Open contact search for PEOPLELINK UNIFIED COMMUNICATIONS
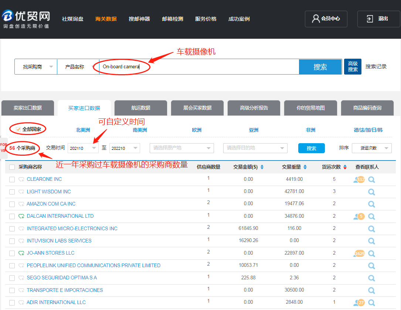The width and height of the screenshot is (401, 310). pos(371,266)
